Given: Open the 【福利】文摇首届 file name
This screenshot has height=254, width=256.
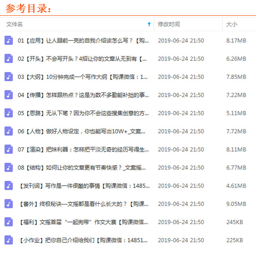Looking at the screenshot, I should click(83, 222).
